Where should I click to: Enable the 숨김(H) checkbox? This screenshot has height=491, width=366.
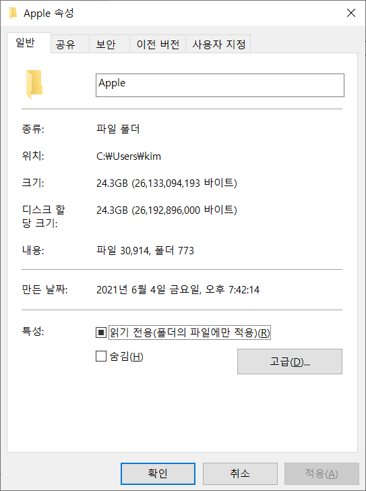click(101, 356)
